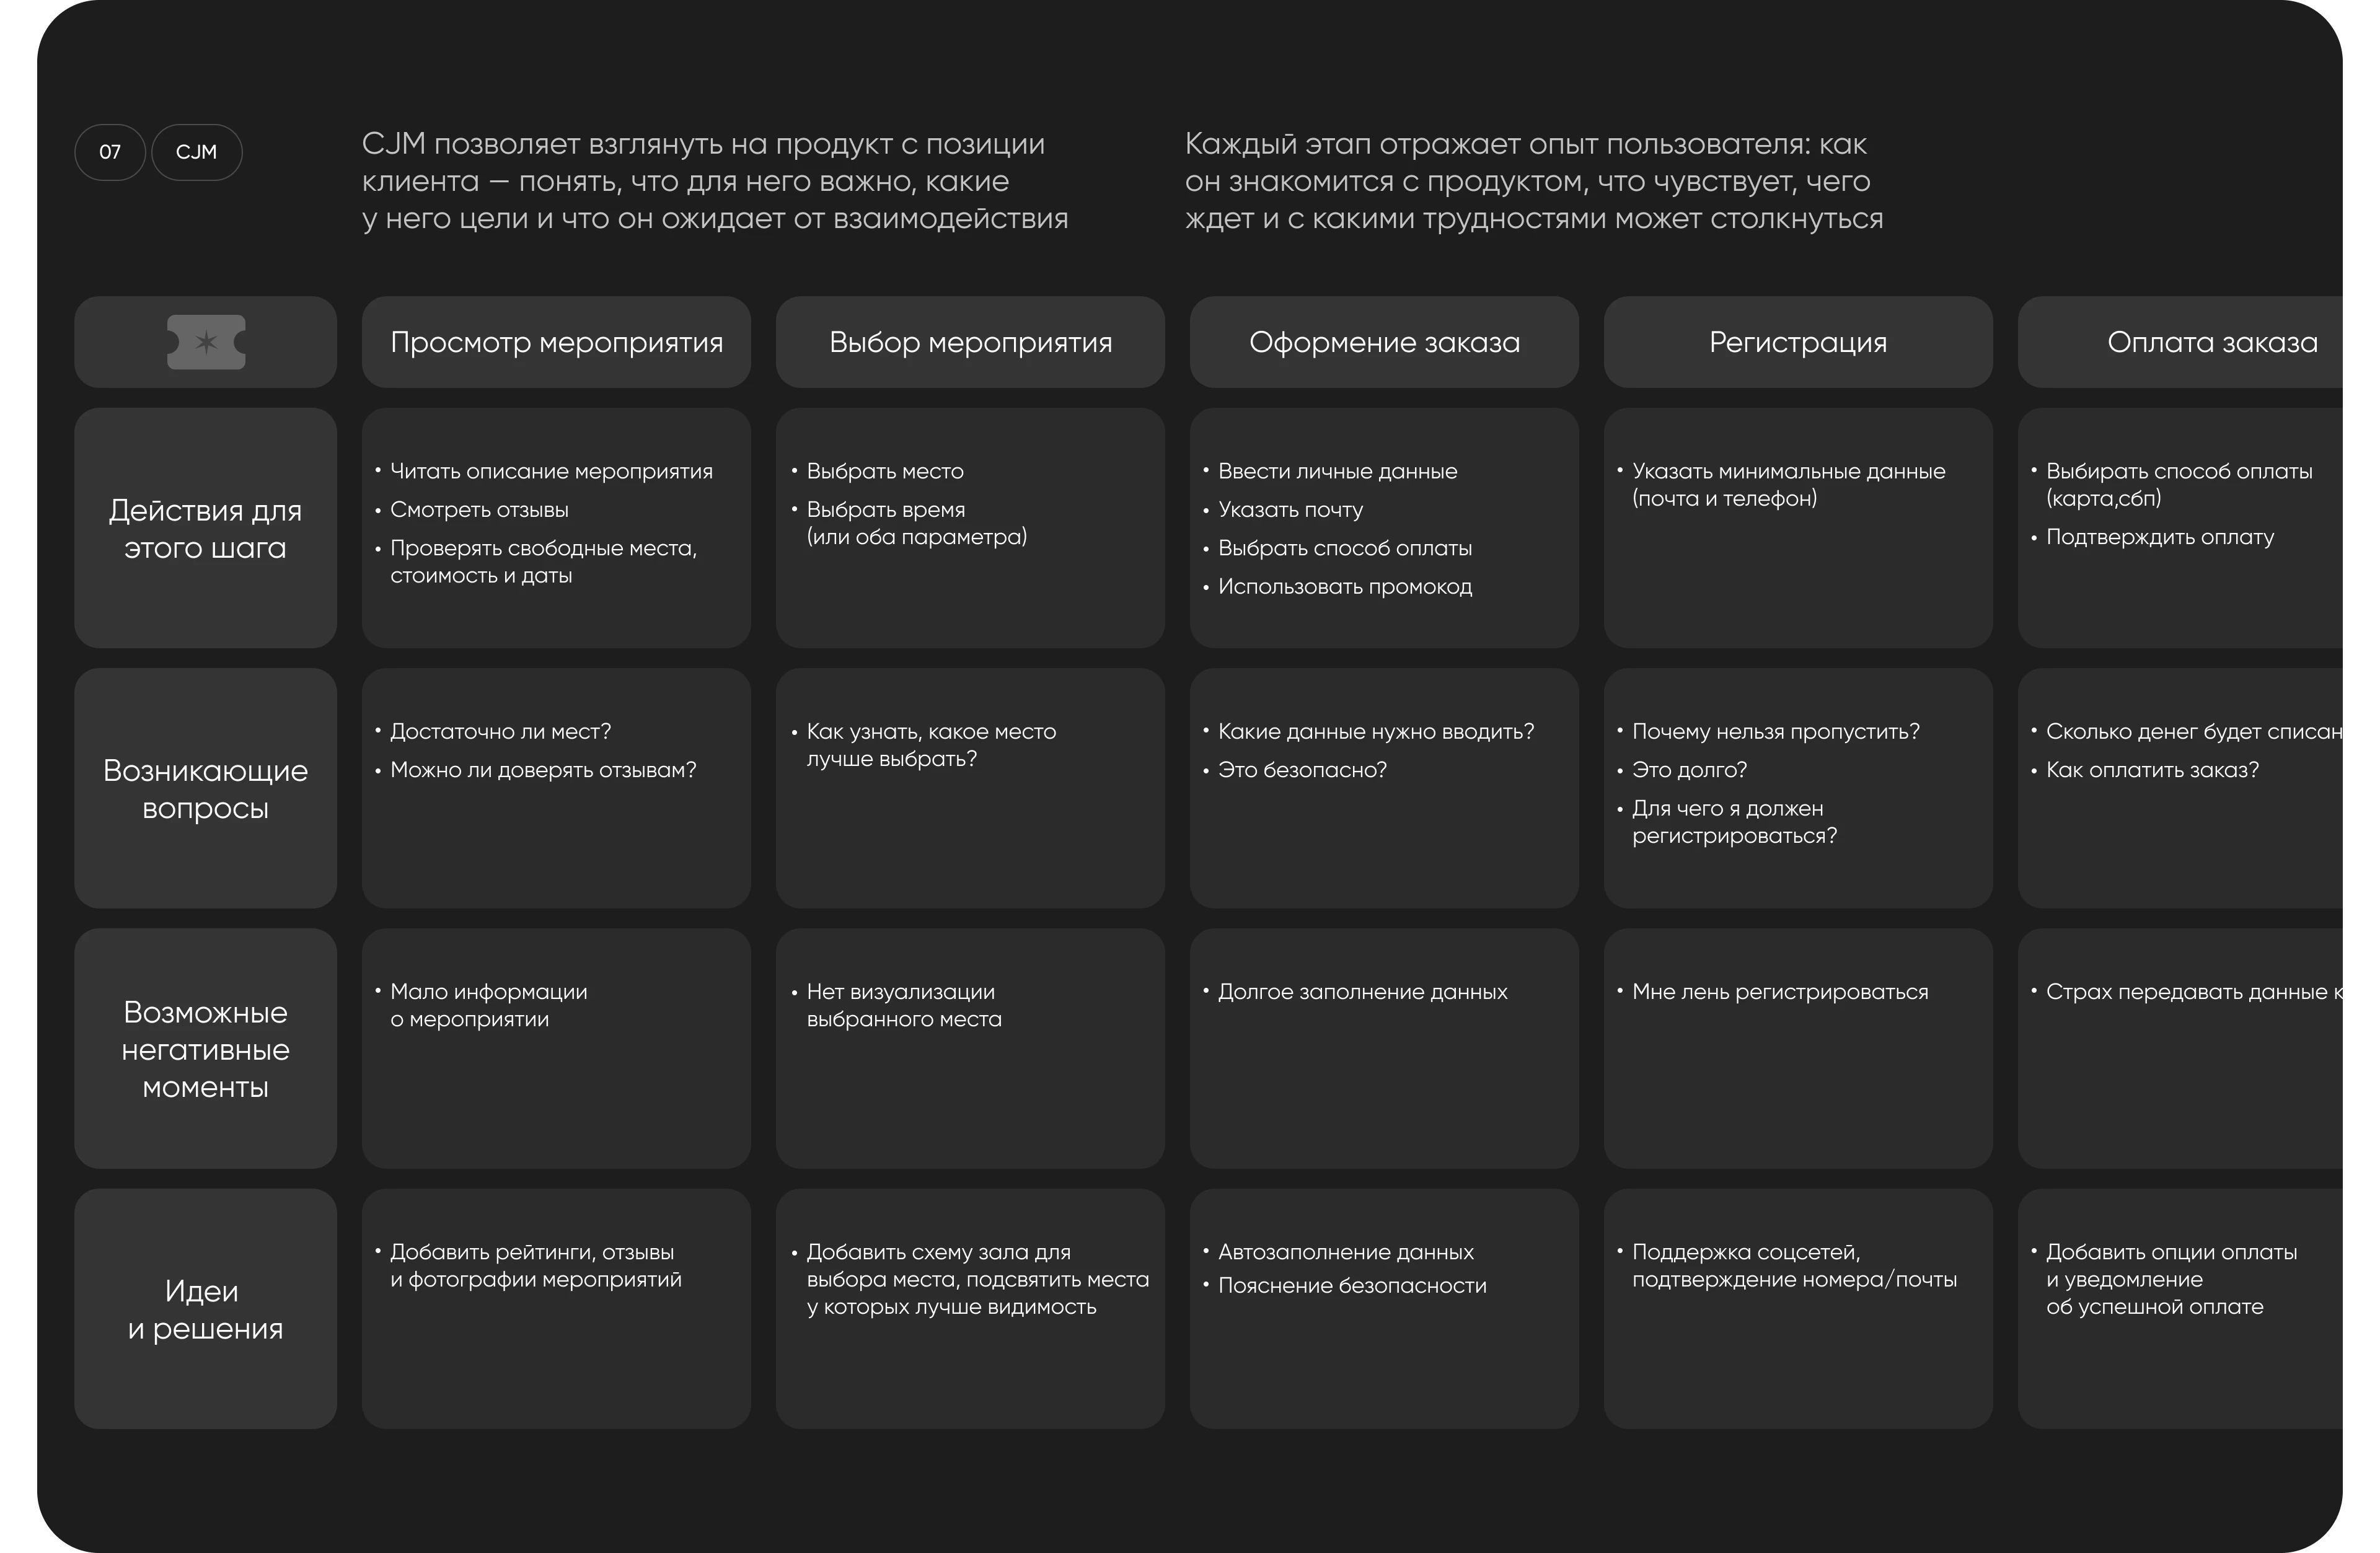Click the CJM tag pill
This screenshot has height=1553, width=2380.
pos(196,152)
